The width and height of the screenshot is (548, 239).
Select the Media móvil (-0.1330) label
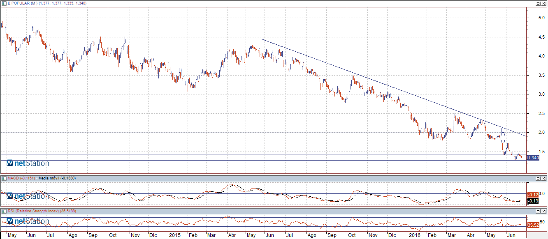pos(56,178)
